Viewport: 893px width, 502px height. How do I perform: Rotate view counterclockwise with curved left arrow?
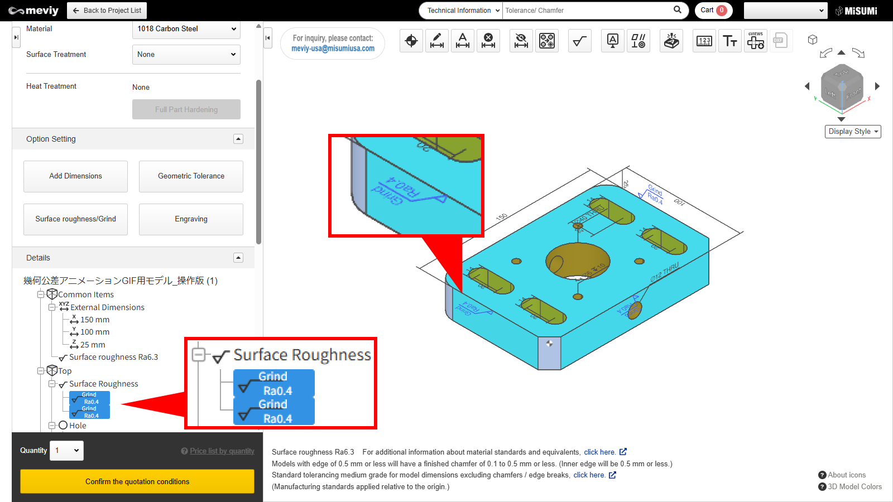[826, 53]
